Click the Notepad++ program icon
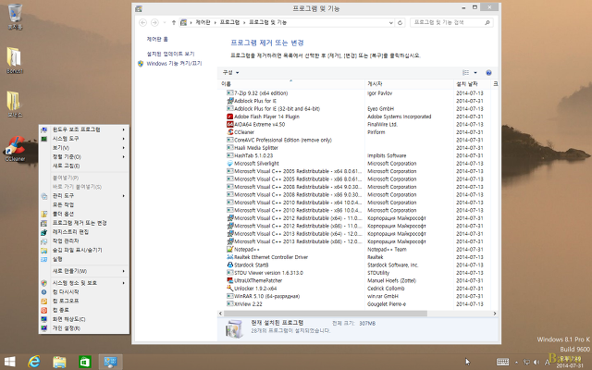 [x=230, y=249]
